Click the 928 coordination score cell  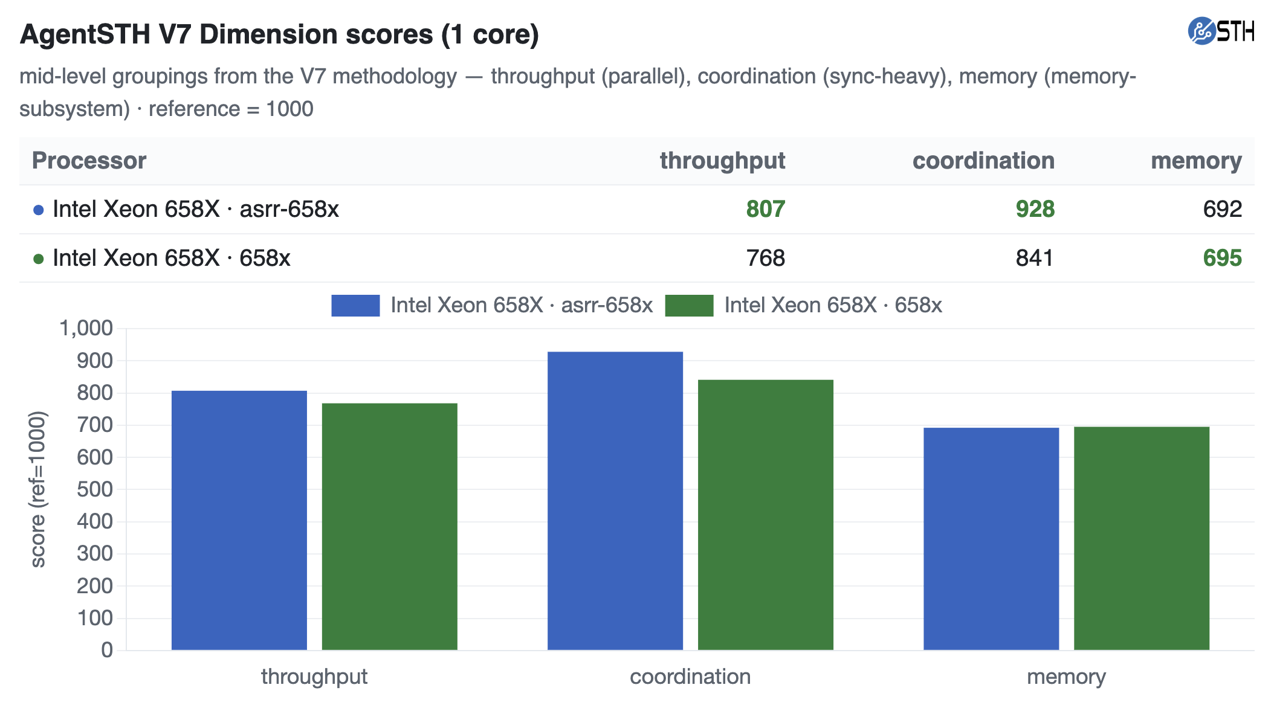pos(1035,209)
